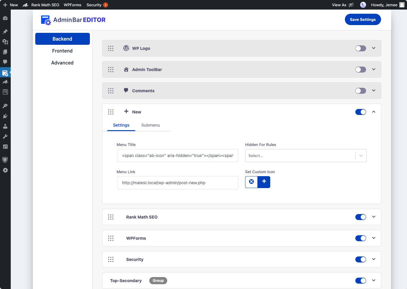Expand the Comments panel chevron
Image resolution: width=407 pixels, height=289 pixels.
tap(374, 90)
